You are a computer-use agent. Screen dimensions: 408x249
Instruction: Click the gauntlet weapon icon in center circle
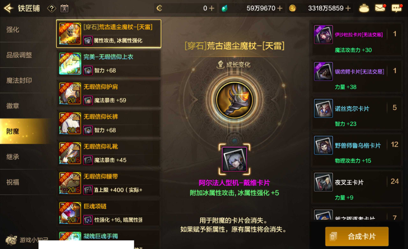[x=235, y=100]
